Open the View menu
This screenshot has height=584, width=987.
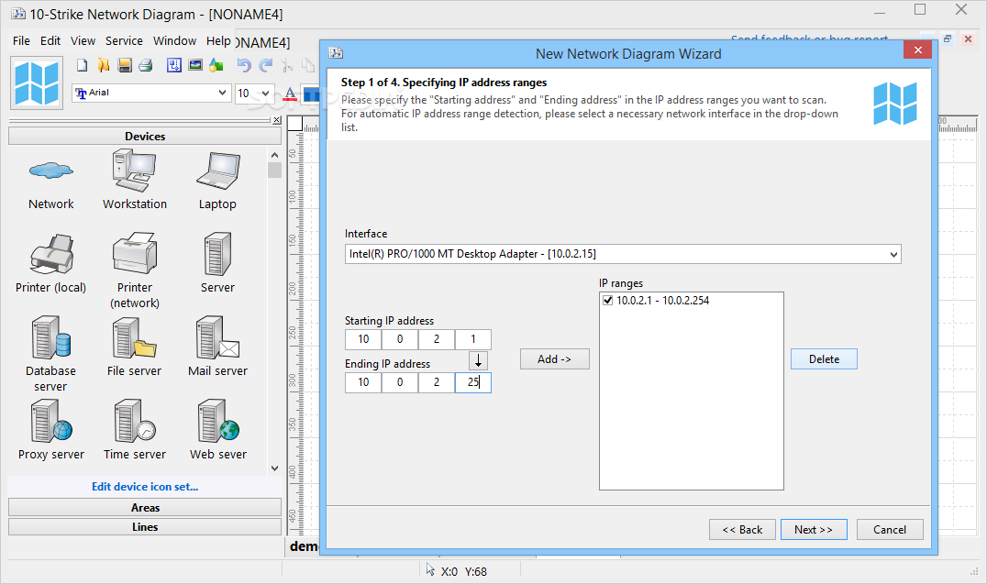point(83,40)
